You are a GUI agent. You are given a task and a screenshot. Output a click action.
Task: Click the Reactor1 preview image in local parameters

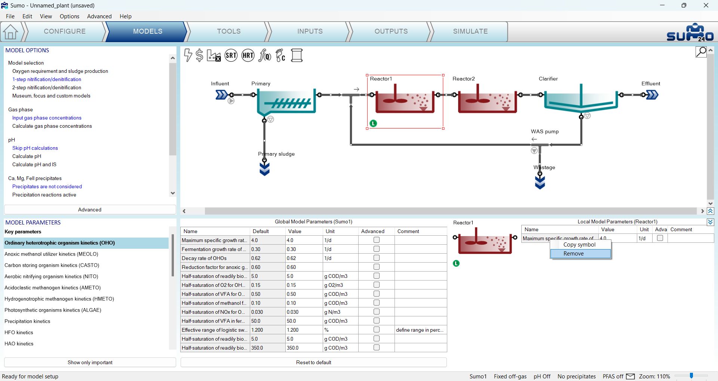[x=485, y=241]
